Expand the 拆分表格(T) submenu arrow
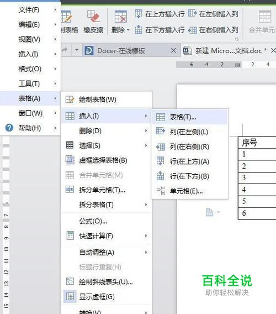 [146, 205]
